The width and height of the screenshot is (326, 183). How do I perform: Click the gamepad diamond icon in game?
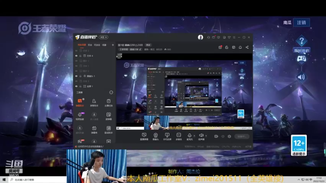click(x=301, y=59)
